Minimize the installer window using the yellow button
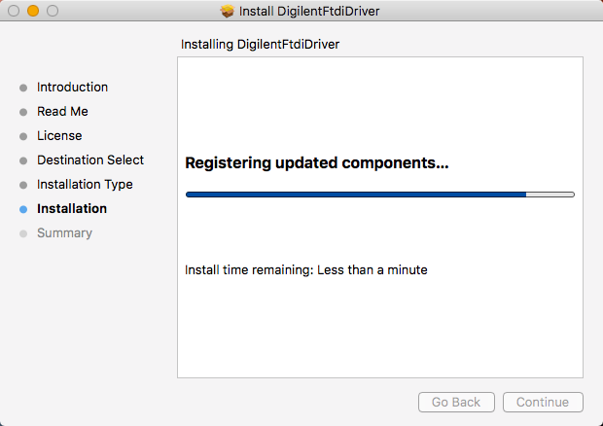Screen dimensions: 603x426 point(33,11)
